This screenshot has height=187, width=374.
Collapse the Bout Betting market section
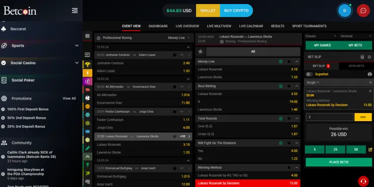pyautogui.click(x=297, y=86)
